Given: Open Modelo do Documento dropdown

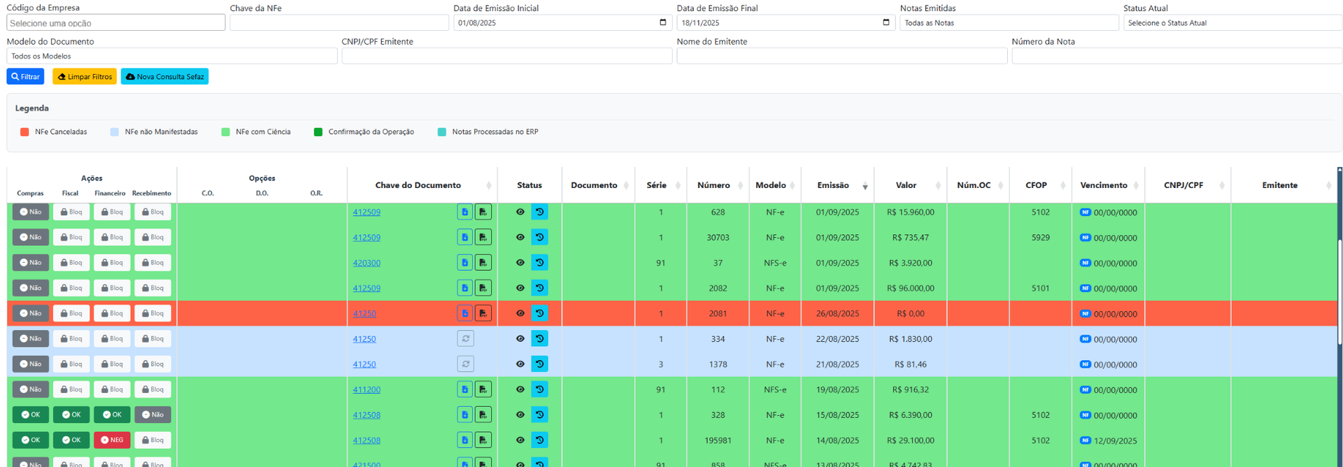Looking at the screenshot, I should click(x=171, y=56).
